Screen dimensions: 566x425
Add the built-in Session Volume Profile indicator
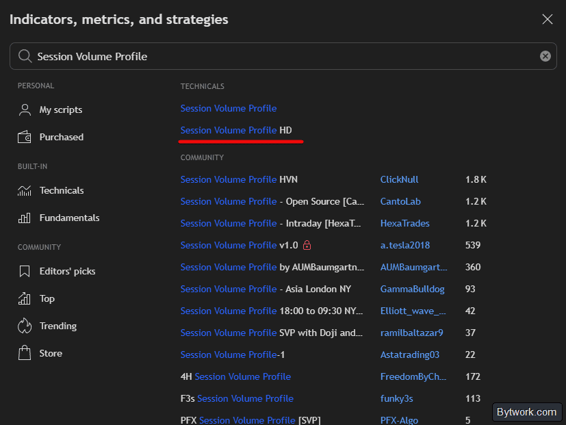(x=229, y=108)
